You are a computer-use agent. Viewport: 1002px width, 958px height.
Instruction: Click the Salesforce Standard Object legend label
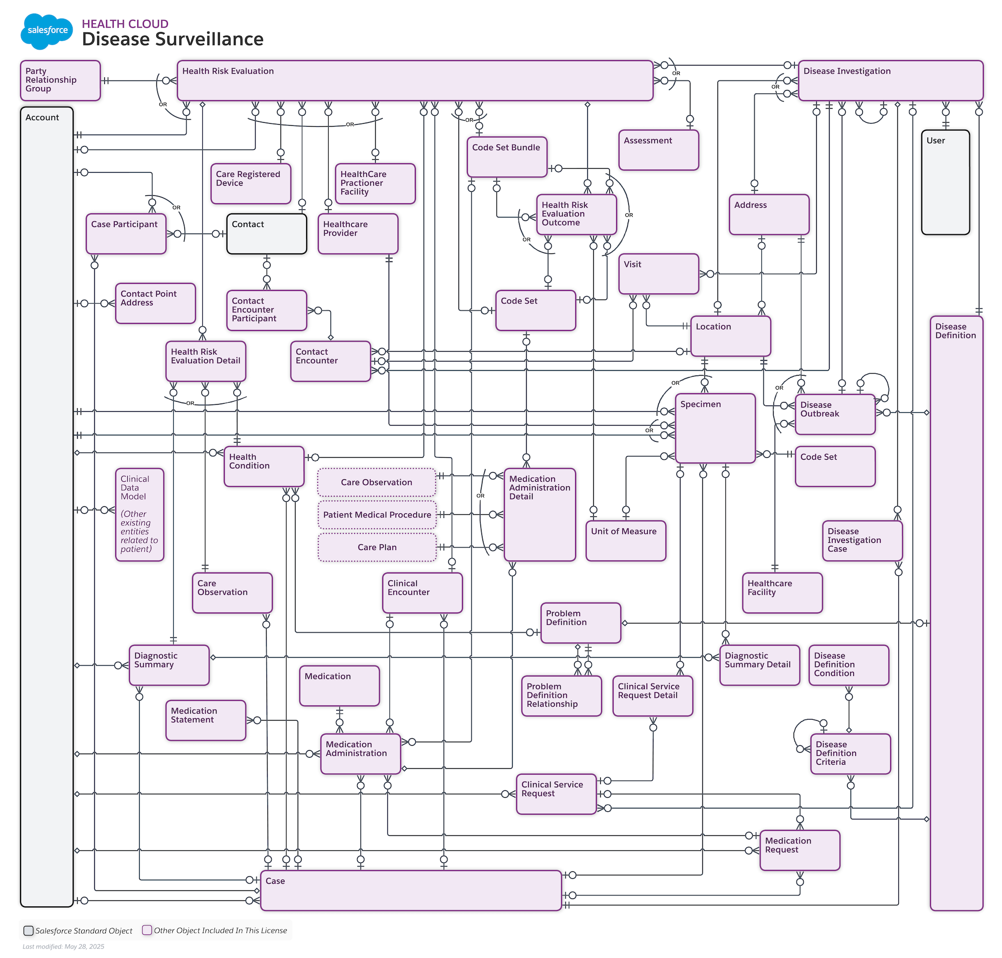pyautogui.click(x=84, y=931)
